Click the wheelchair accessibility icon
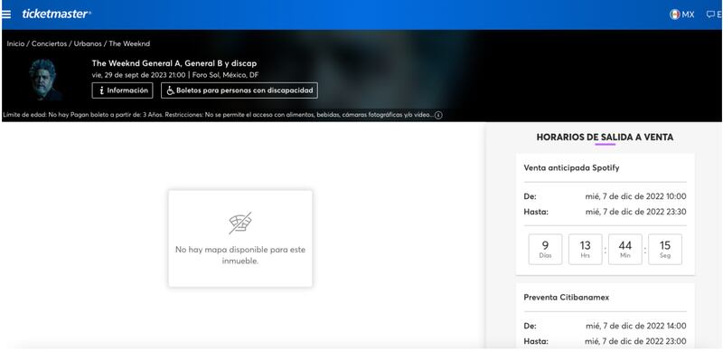Image resolution: width=723 pixels, height=352 pixels. 170,91
